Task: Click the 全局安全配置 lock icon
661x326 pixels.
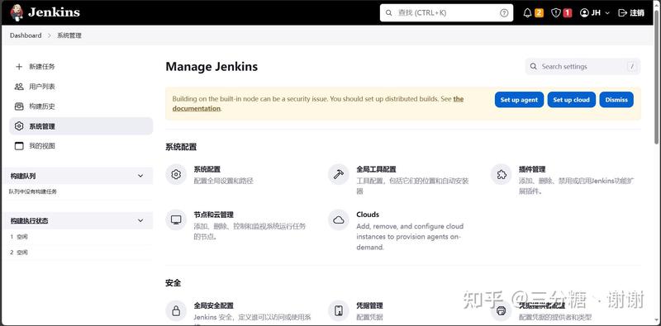Action: click(176, 311)
